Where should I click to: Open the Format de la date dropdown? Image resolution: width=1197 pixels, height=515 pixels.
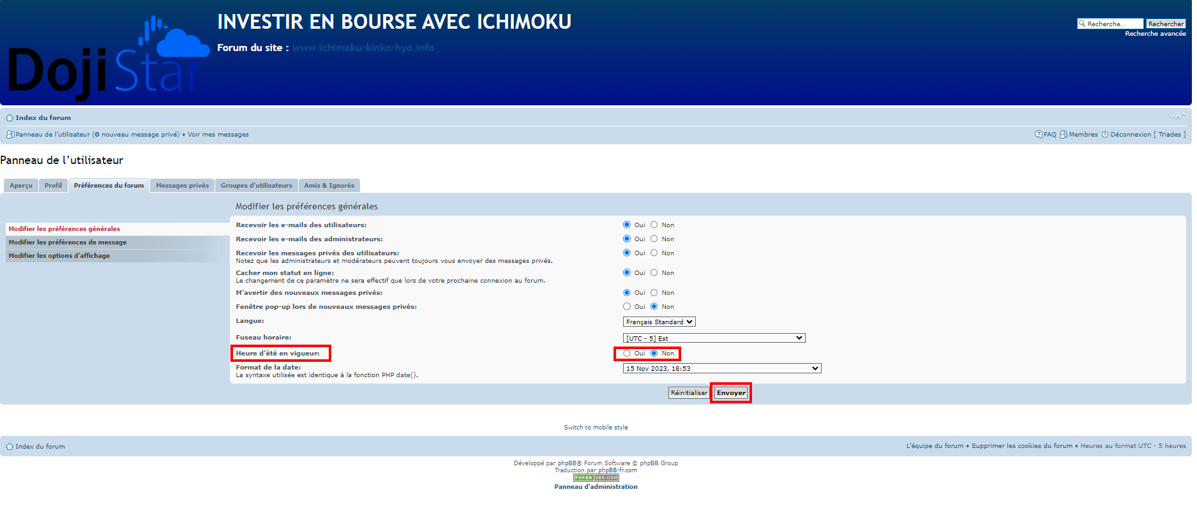click(x=722, y=369)
